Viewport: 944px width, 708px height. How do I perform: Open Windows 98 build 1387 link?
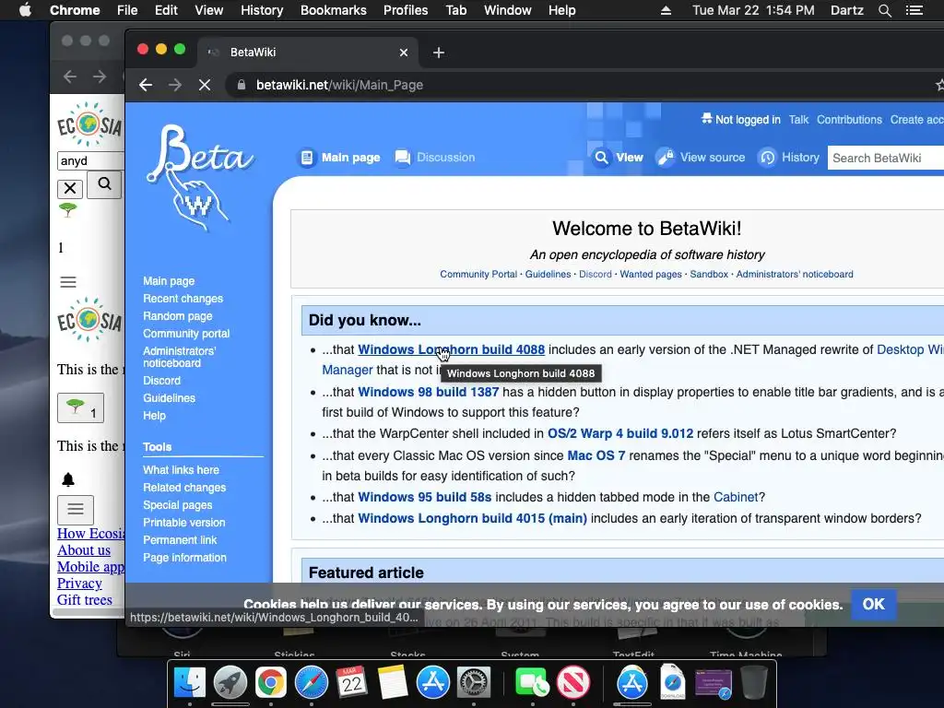tap(428, 392)
